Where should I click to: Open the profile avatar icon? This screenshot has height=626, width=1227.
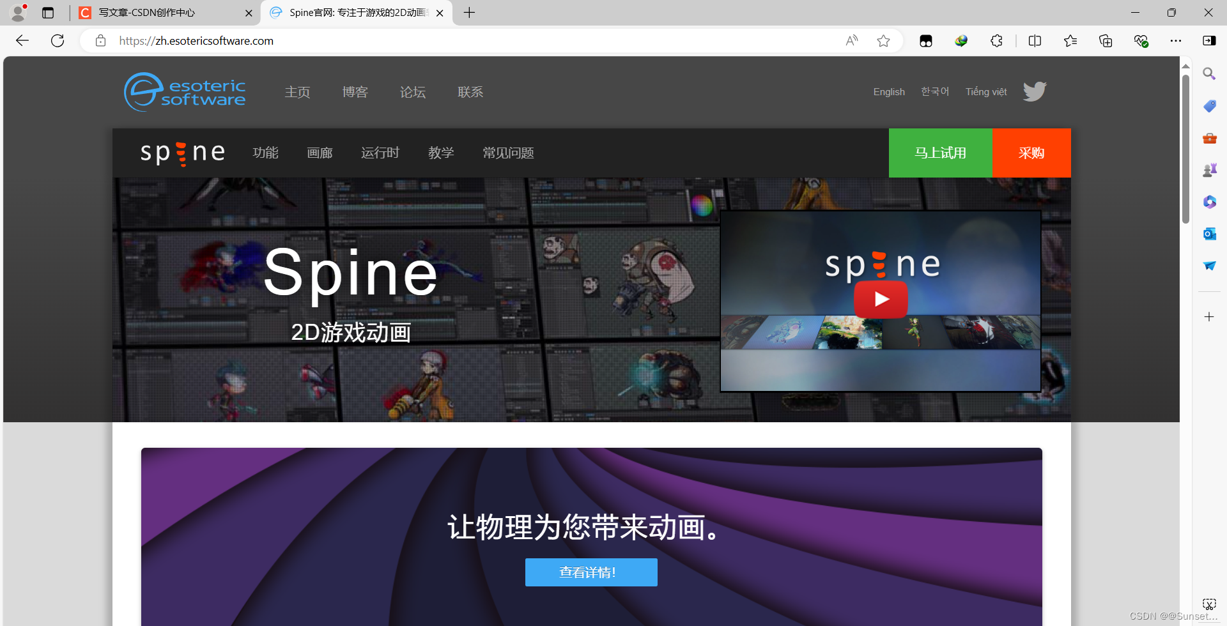click(19, 12)
